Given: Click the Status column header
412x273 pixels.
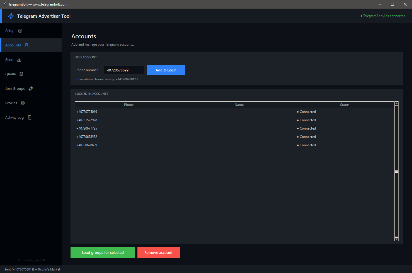Looking at the screenshot, I should [x=345, y=105].
